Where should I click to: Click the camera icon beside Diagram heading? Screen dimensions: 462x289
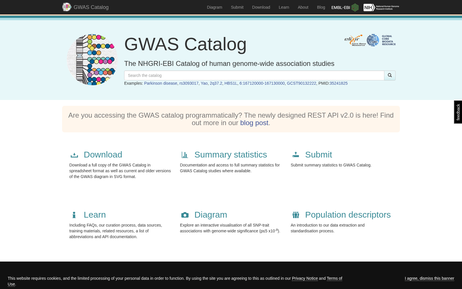pyautogui.click(x=185, y=215)
